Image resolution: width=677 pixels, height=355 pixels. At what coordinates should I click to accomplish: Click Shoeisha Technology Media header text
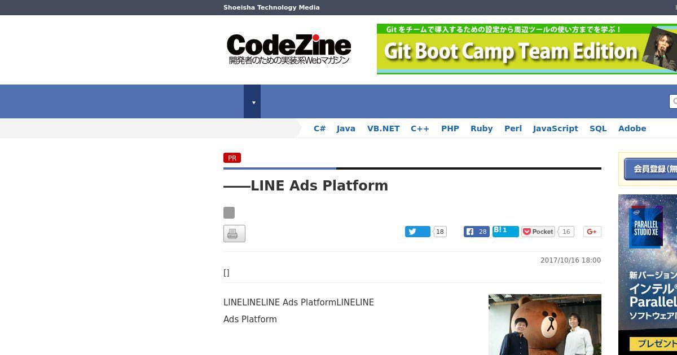pos(271,7)
